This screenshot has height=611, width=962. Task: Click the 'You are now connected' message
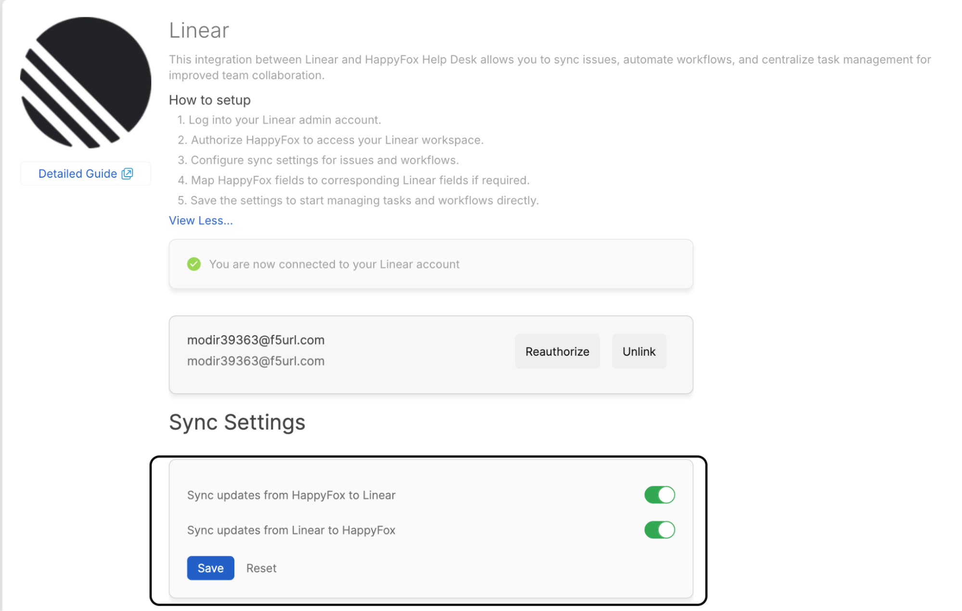click(x=334, y=264)
